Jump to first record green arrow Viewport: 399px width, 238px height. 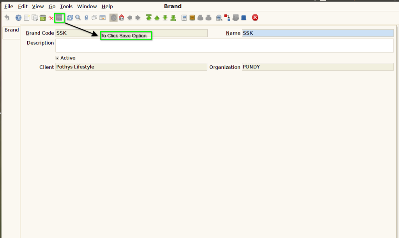(x=149, y=17)
